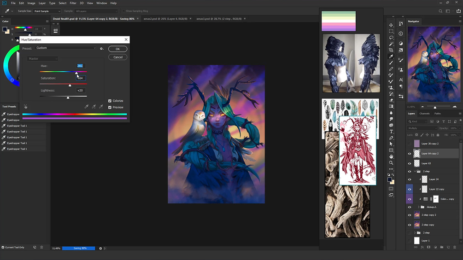Open the History panel icon
The image size is (463, 260).
pos(401,24)
